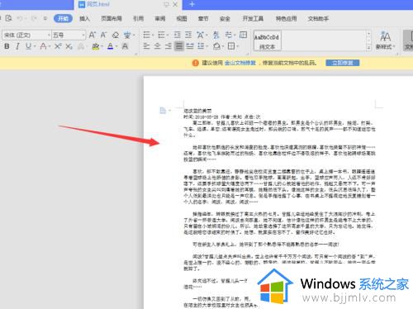
Task: Click the insert table grid icon
Action: (243, 35)
